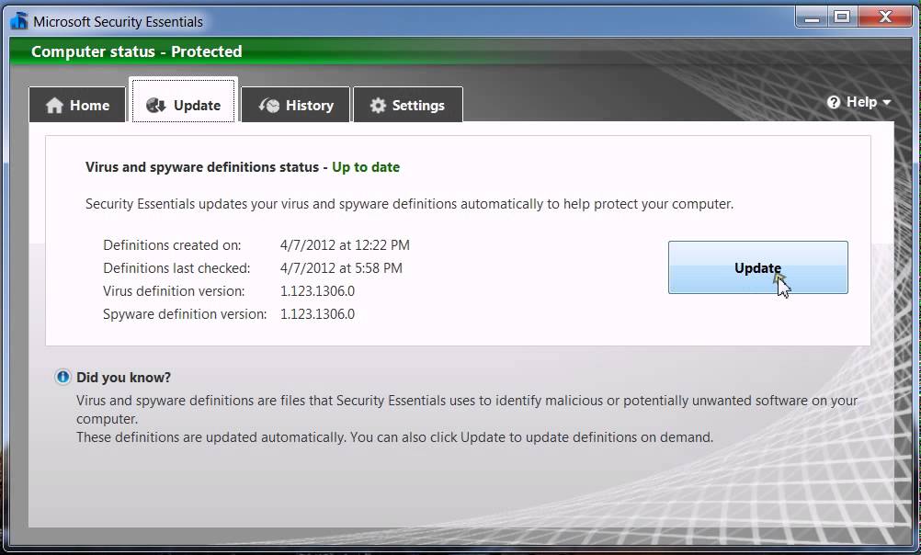Click the Help question mark icon
Viewport: 921px width, 555px height.
point(834,102)
